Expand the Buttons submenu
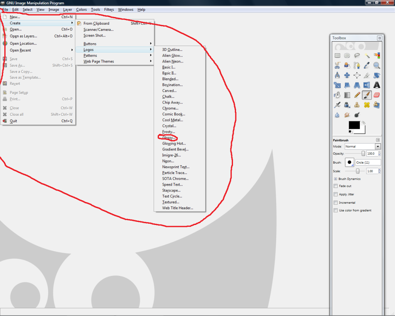The width and height of the screenshot is (395, 316). tap(115, 44)
